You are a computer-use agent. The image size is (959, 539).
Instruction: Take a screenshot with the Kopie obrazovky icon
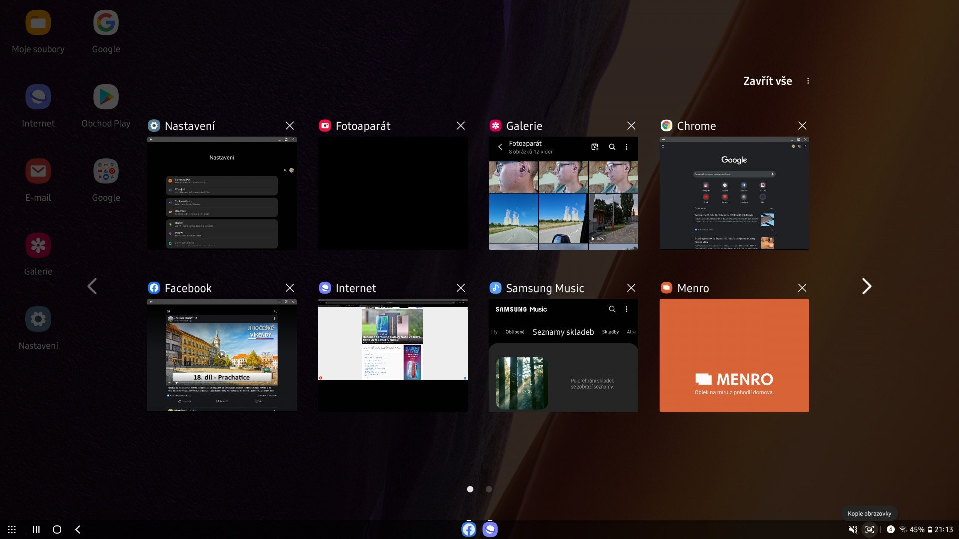pos(870,529)
